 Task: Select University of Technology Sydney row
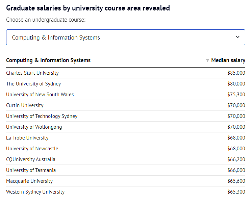[126, 116]
